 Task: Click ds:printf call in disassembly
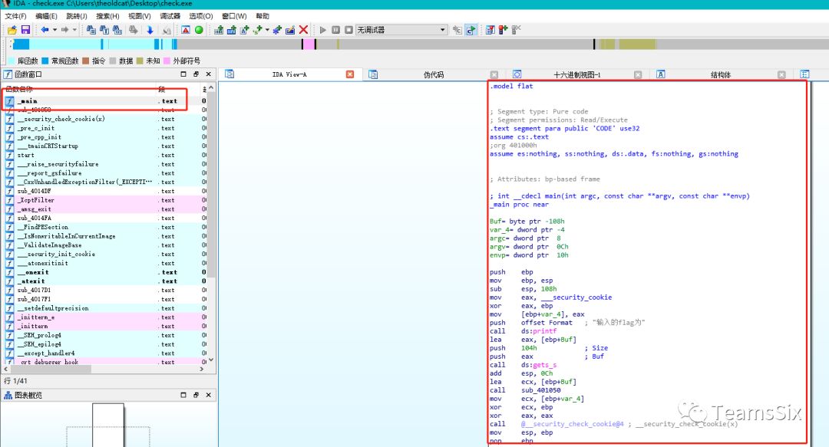point(539,331)
